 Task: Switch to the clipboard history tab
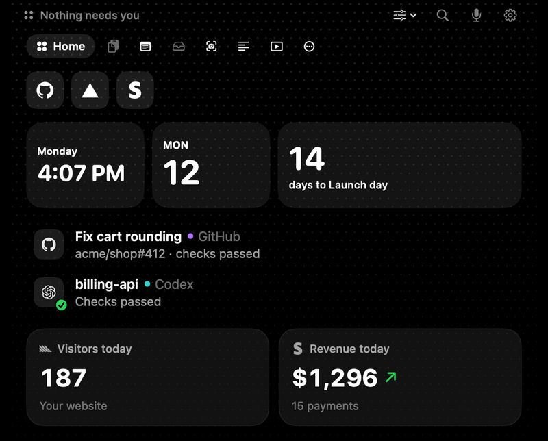pyautogui.click(x=113, y=46)
